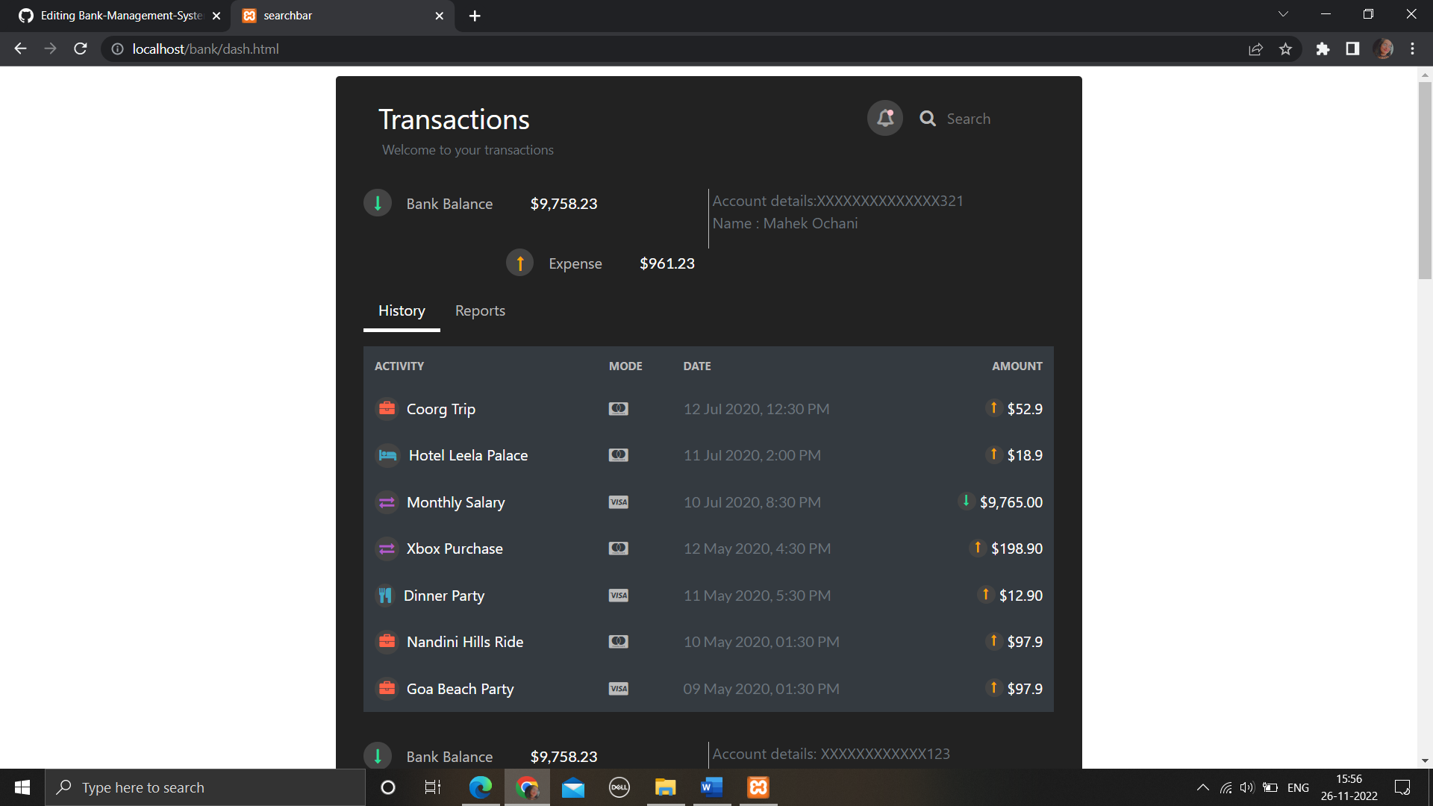Click the green down arrow beside Bank Balance
This screenshot has height=806, width=1433.
pos(378,203)
